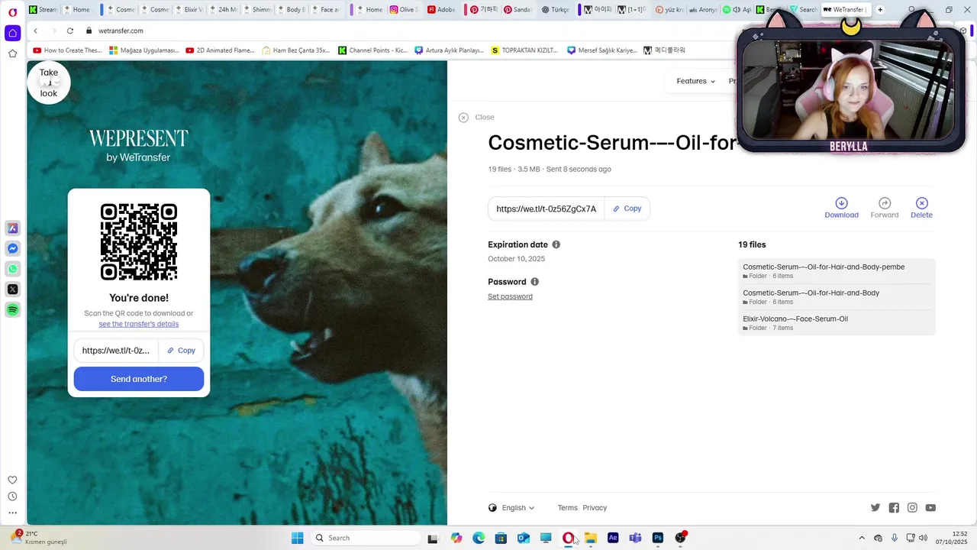Viewport: 977px width, 550px height.
Task: Switch to the Olive Instagram tab
Action: pos(405,10)
